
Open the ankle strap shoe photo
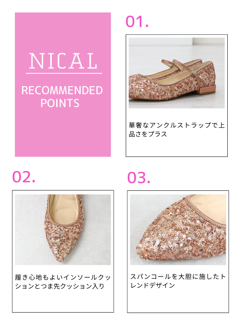[177, 73]
